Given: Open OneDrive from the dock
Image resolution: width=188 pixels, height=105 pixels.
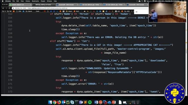Looking at the screenshot, I should click(109, 102).
